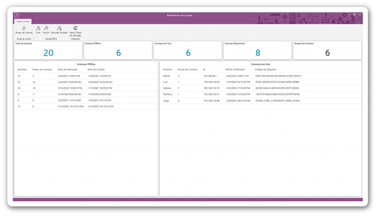Image resolution: width=377 pixels, height=216 pixels.
Task: Click creation date 1/6/2022 11:01:25 AM
Action: [99, 100]
